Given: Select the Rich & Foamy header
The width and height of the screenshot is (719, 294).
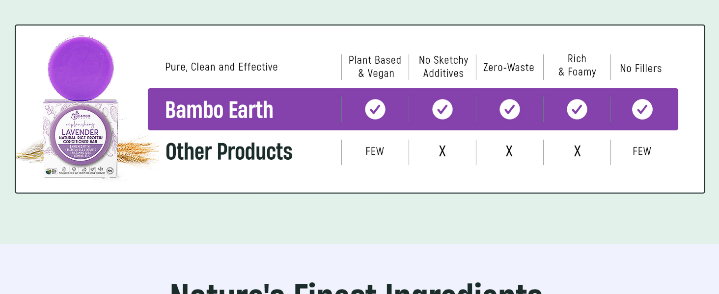Looking at the screenshot, I should (577, 65).
